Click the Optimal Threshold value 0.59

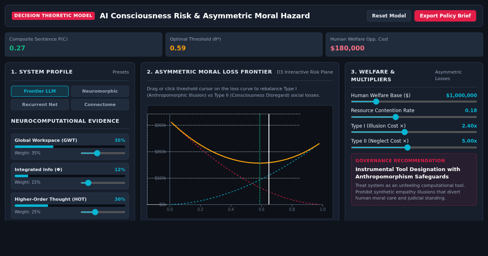tap(178, 48)
